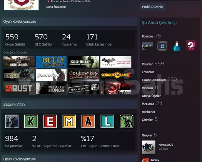The width and height of the screenshot is (202, 162).
Task: Open the profile avatar image
Action: (x=21, y=5)
